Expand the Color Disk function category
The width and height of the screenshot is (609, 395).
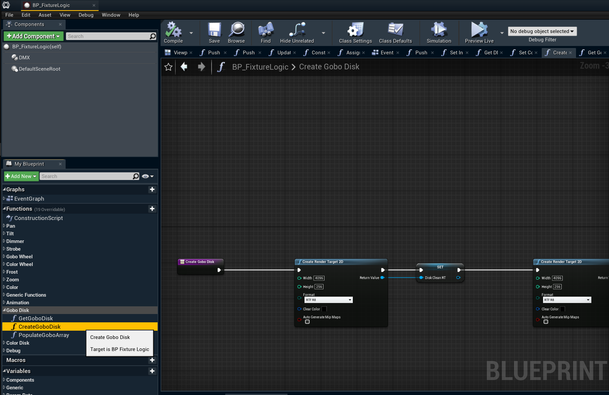(x=4, y=343)
